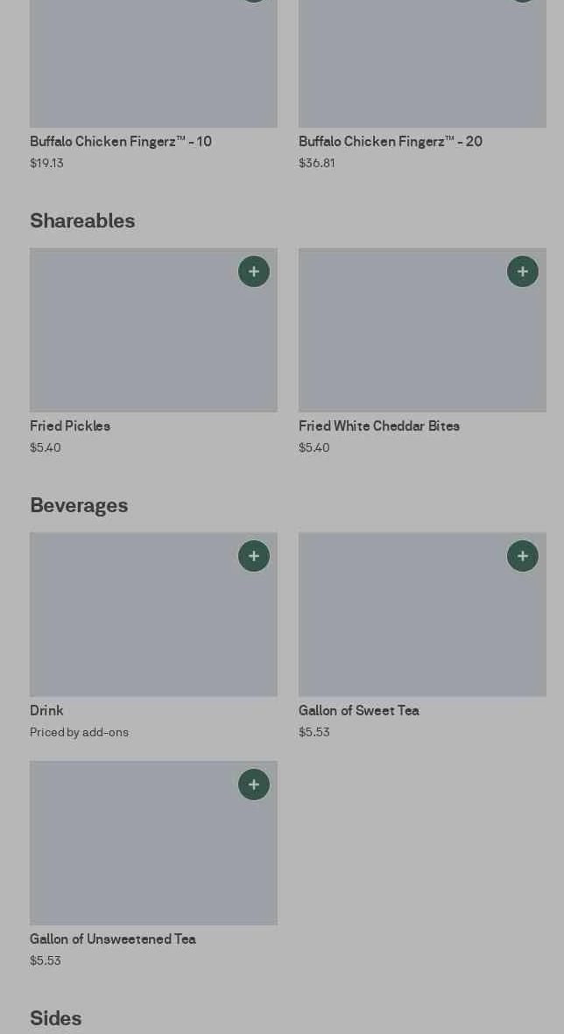Viewport: 564px width, 1034px height.
Task: Add Fried Pickles with plus icon
Action: [254, 271]
